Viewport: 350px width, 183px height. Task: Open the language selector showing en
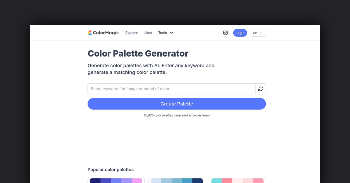tap(258, 33)
